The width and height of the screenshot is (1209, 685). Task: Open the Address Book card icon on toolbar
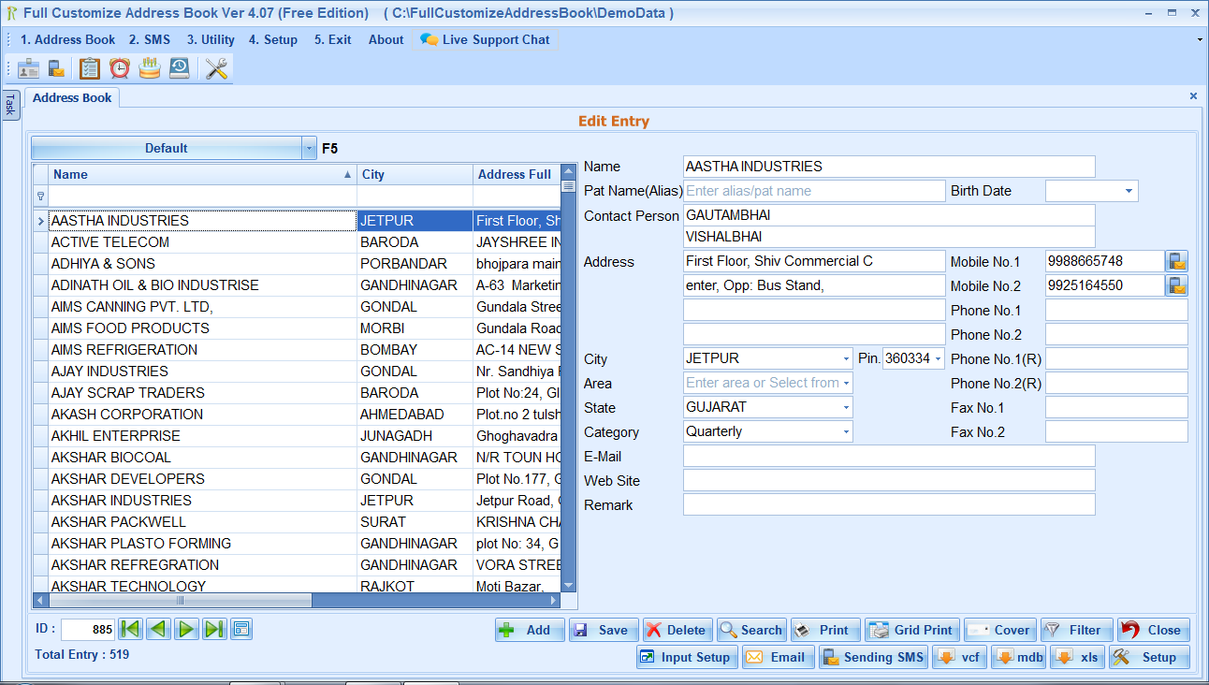click(28, 67)
